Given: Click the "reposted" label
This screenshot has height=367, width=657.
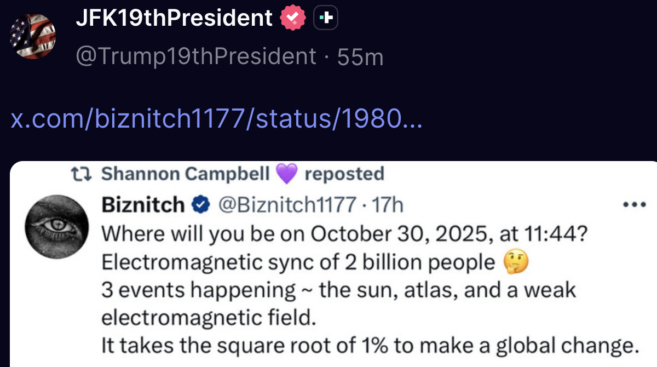Looking at the screenshot, I should point(344,174).
